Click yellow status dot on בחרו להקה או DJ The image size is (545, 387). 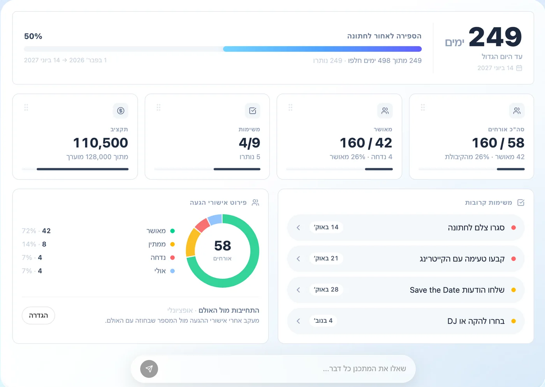click(x=513, y=321)
